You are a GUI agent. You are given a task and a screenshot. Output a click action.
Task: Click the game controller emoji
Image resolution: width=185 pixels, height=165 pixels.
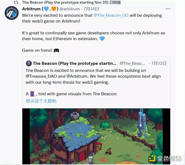click(x=56, y=50)
